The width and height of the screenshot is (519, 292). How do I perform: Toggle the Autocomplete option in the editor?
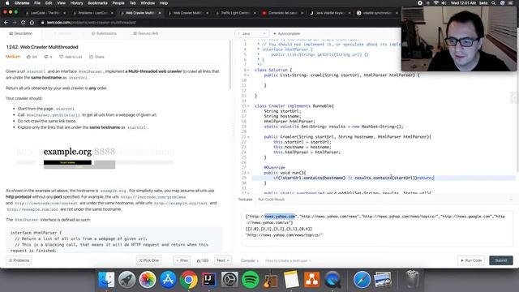(286, 34)
